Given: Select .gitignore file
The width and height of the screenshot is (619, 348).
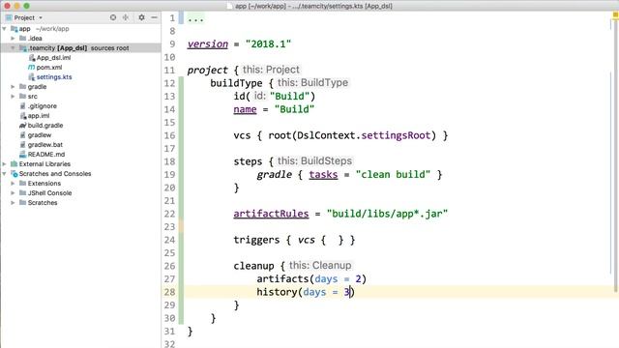Looking at the screenshot, I should tap(43, 105).
